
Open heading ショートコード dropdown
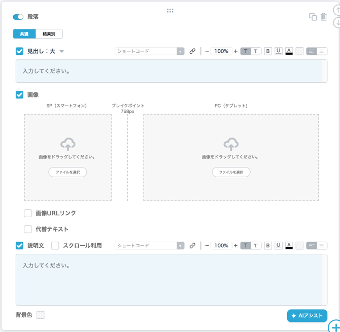point(149,51)
